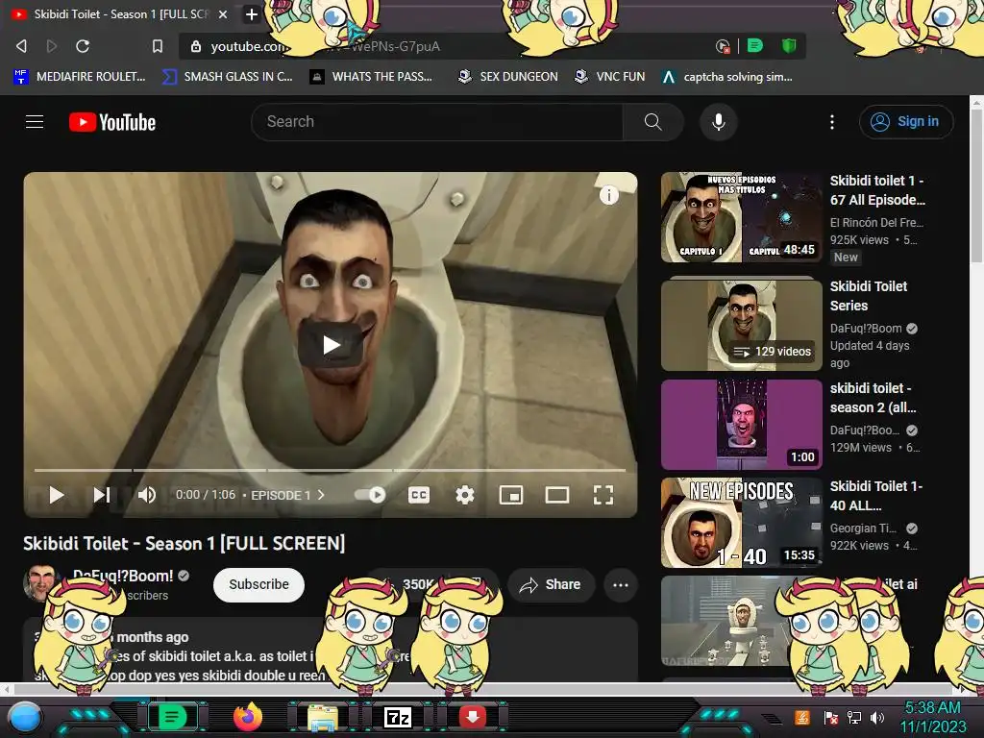Enter full screen video mode
This screenshot has height=738, width=984.
click(603, 495)
